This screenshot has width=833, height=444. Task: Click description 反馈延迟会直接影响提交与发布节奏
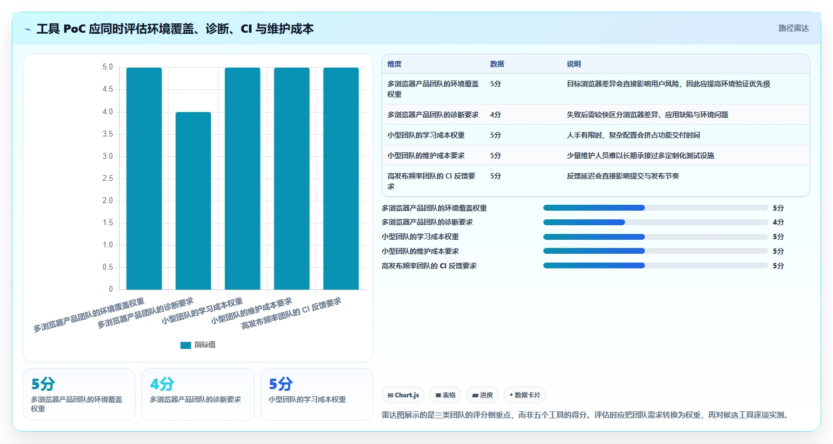tap(623, 176)
